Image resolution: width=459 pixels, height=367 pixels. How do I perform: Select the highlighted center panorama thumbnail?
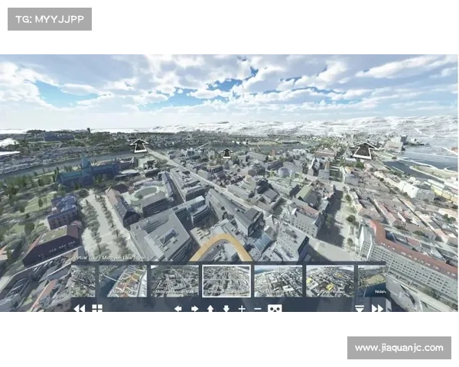(226, 281)
